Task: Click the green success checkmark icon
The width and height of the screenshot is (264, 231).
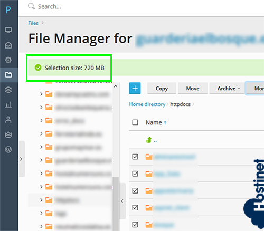Action: (38, 68)
